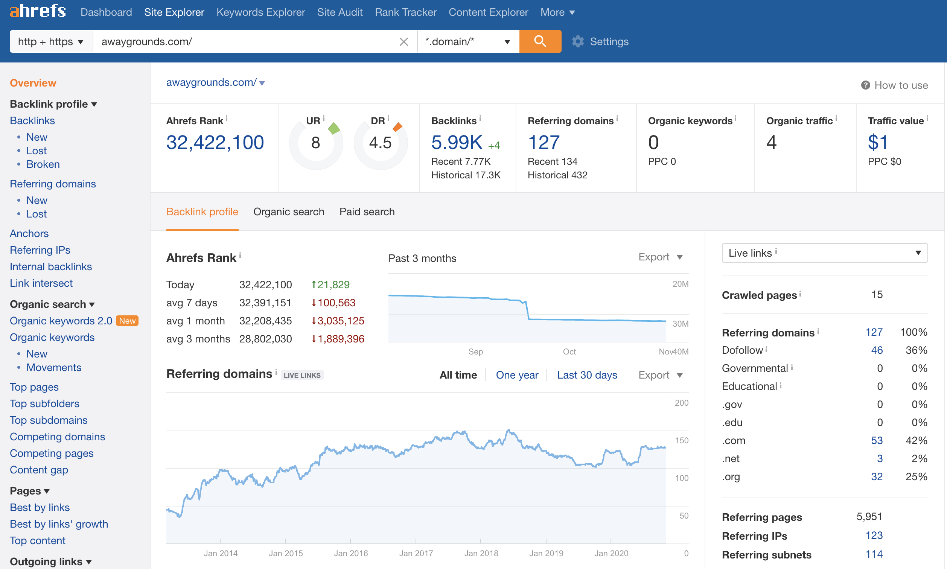The width and height of the screenshot is (947, 569).
Task: Collapse the Organic search sidebar section
Action: coord(52,304)
